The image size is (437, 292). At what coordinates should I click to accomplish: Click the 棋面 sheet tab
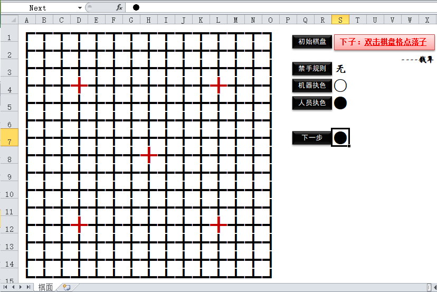[45, 287]
